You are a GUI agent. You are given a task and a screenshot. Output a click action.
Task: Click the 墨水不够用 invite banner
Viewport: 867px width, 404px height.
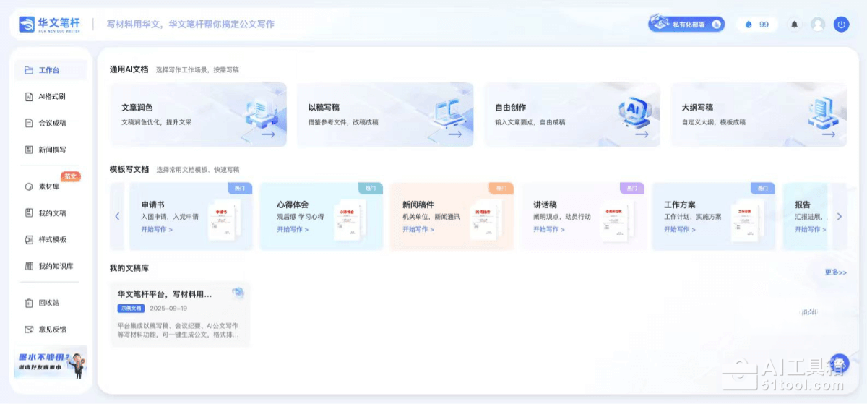click(51, 362)
